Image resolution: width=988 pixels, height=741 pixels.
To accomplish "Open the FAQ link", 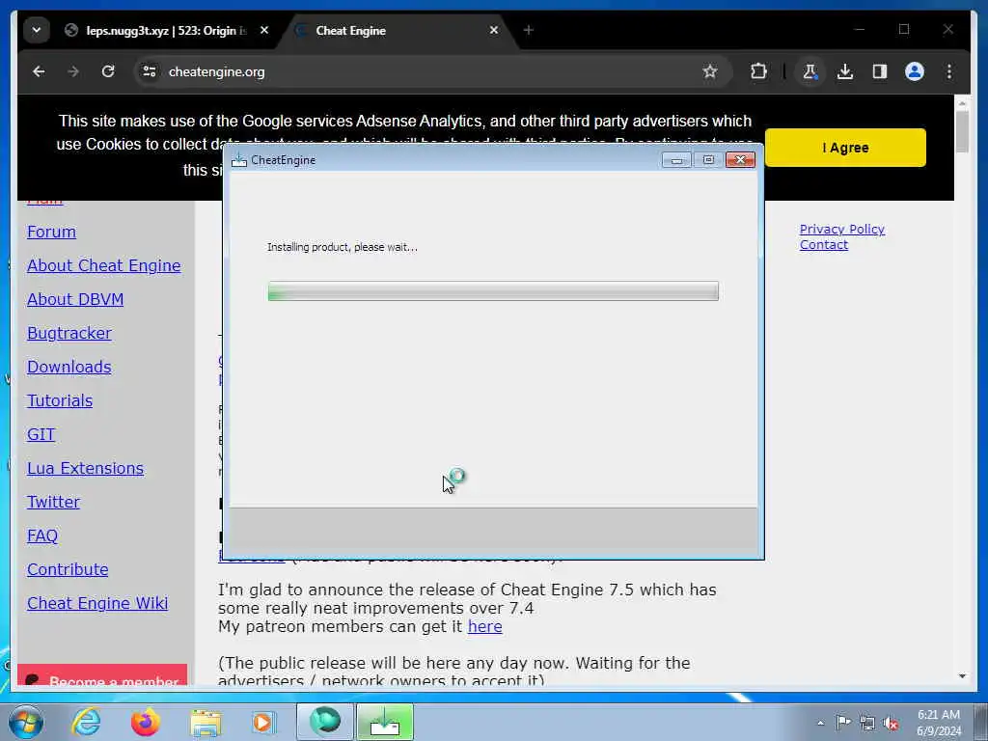I will click(42, 535).
